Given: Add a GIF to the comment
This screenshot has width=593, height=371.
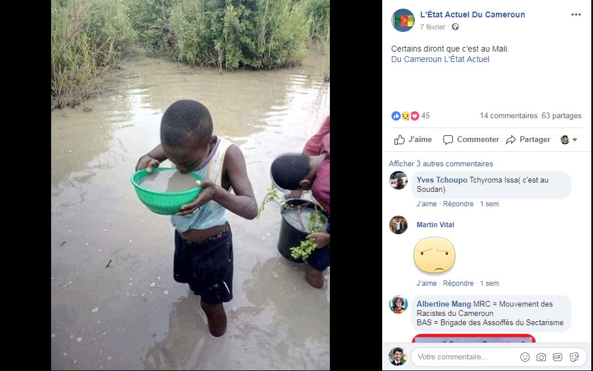Looking at the screenshot, I should [558, 357].
